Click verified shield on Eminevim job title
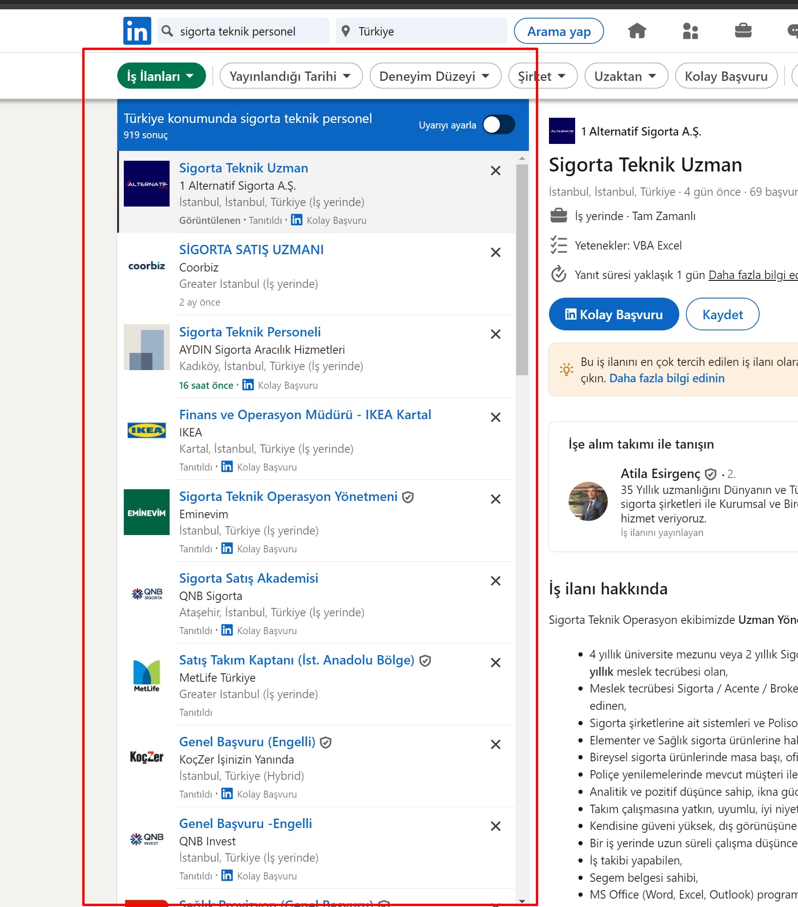This screenshot has height=907, width=798. pyautogui.click(x=408, y=497)
